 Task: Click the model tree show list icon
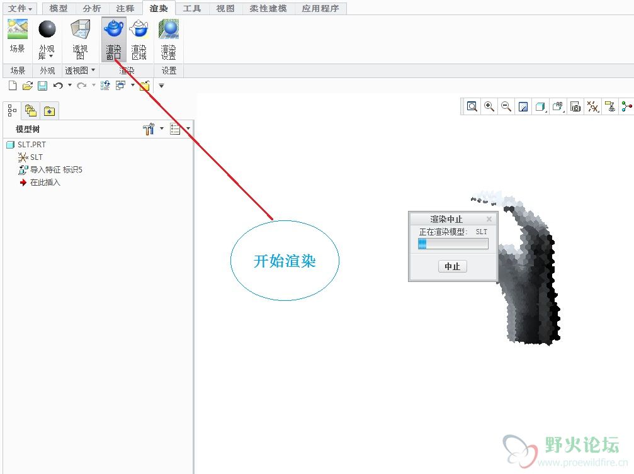(x=175, y=129)
